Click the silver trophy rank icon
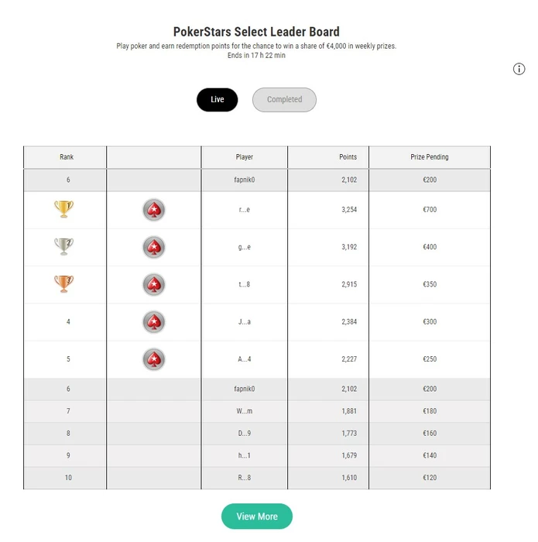The width and height of the screenshot is (538, 542). (63, 246)
